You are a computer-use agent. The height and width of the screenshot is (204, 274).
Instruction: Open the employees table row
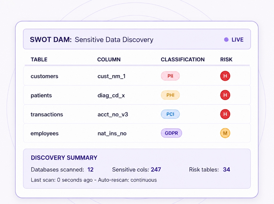point(137,133)
